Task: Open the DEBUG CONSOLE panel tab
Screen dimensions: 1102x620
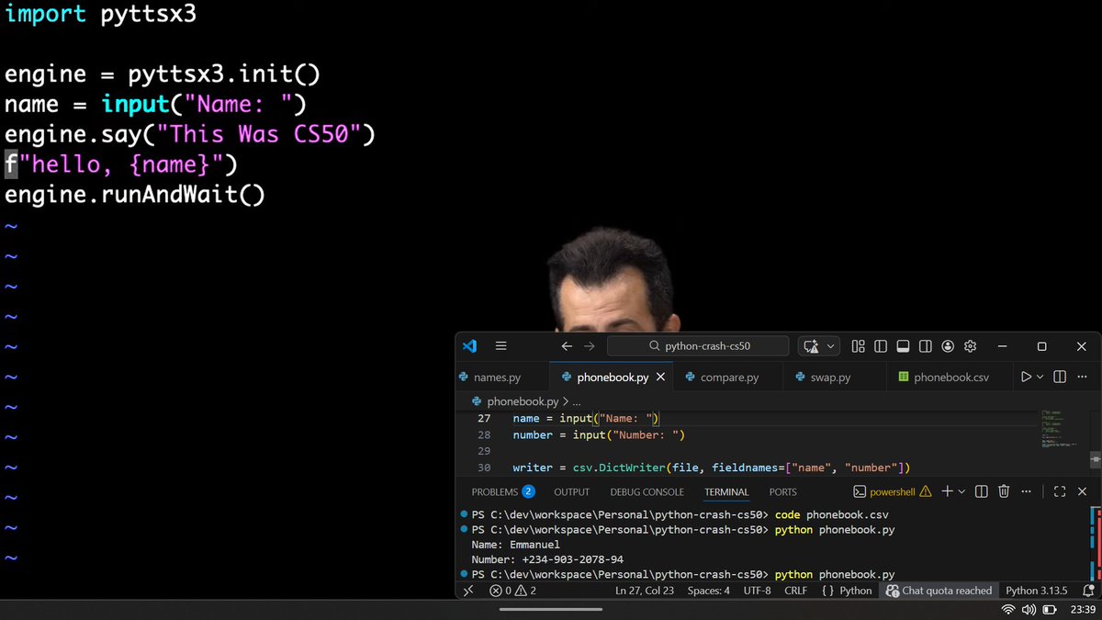Action: [647, 491]
